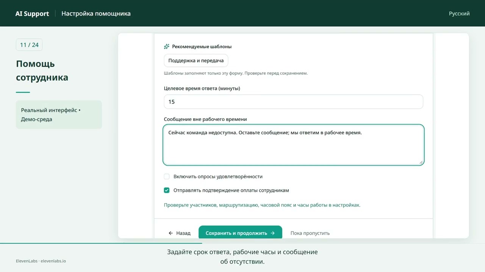The image size is (485, 272).
Task: Click the AI Support logo text
Action: click(32, 14)
